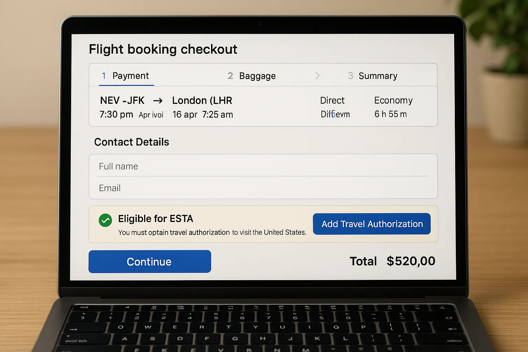Switch to the Baggage step

257,76
